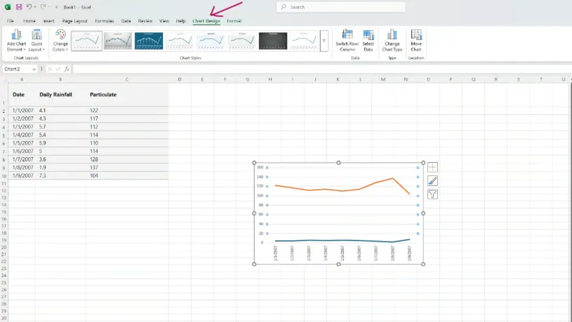
Task: Click the formula bar enter checkmark icon
Action: [58, 69]
